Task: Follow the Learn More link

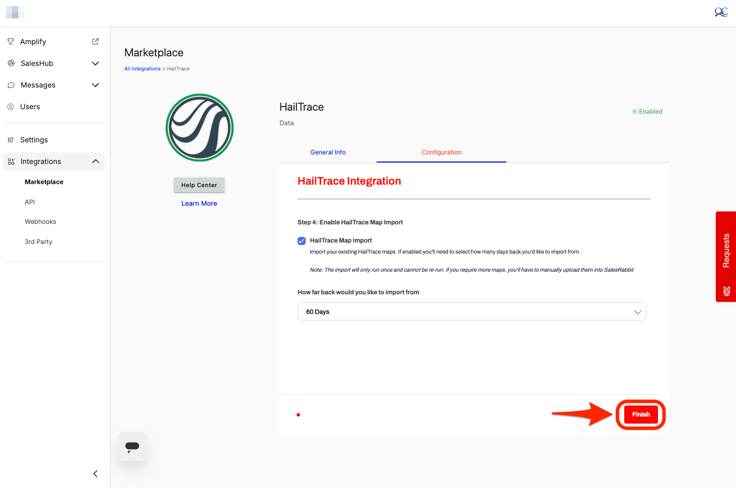Action: click(199, 204)
